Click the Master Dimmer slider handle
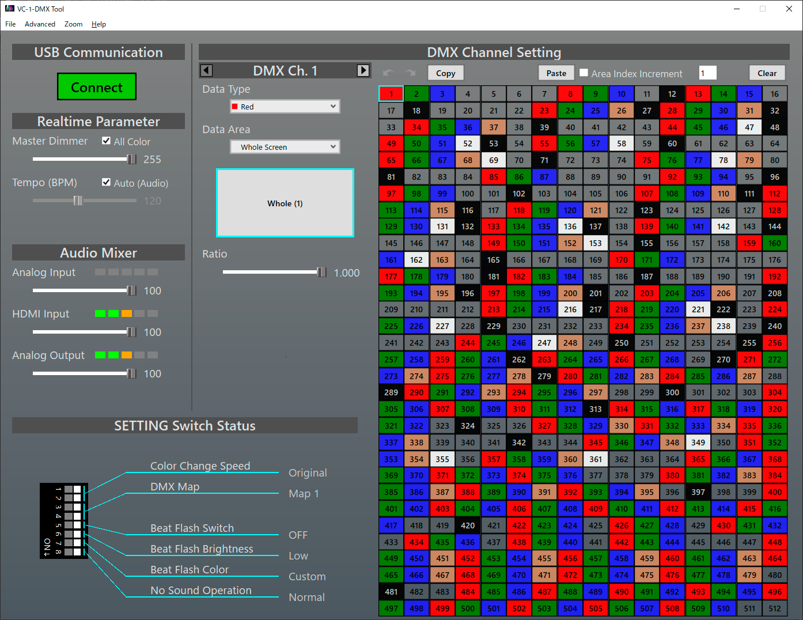 pos(132,159)
